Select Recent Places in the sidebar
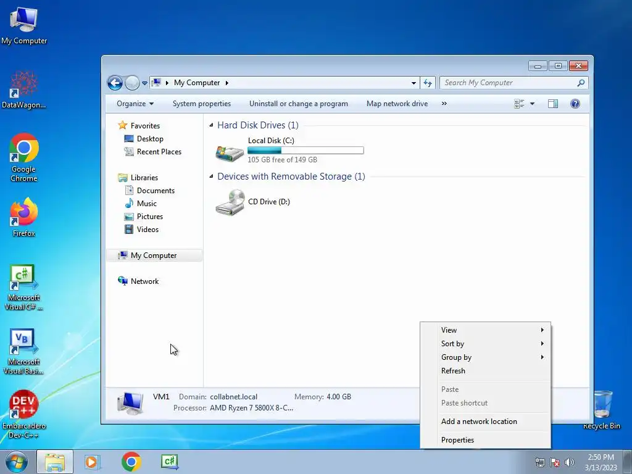632x474 pixels. (x=153, y=152)
